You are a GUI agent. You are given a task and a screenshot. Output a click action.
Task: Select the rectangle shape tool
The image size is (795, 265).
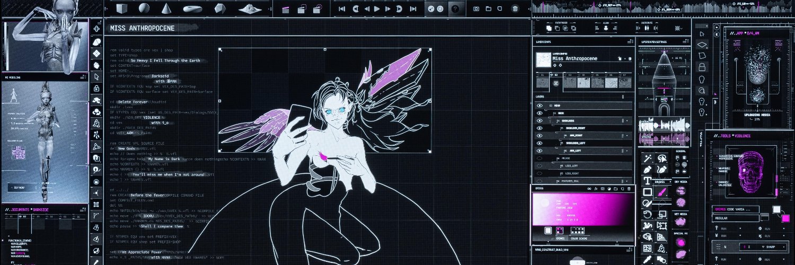coord(647,192)
